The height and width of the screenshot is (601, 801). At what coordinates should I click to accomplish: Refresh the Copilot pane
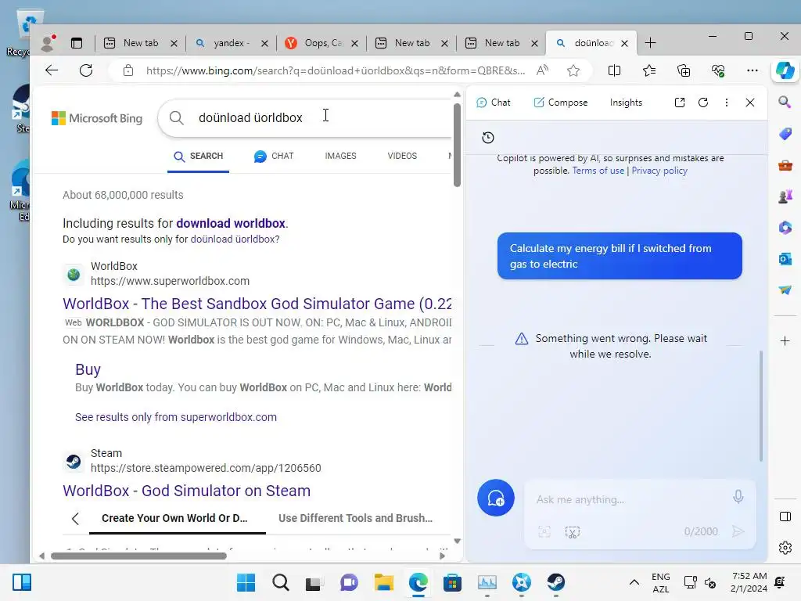point(703,103)
